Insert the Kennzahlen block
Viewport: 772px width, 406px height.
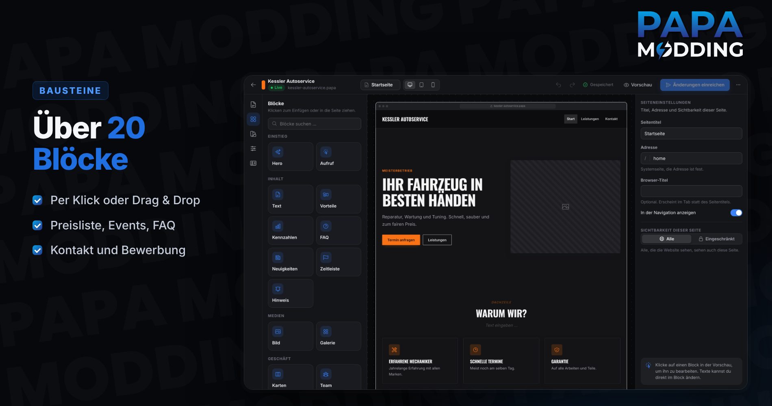click(291, 231)
